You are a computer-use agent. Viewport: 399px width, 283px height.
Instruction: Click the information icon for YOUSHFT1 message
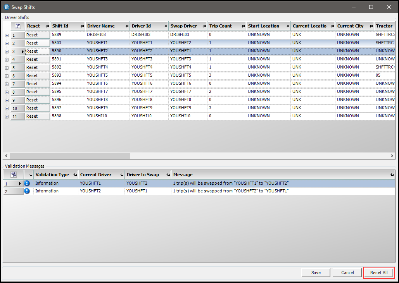click(x=27, y=183)
